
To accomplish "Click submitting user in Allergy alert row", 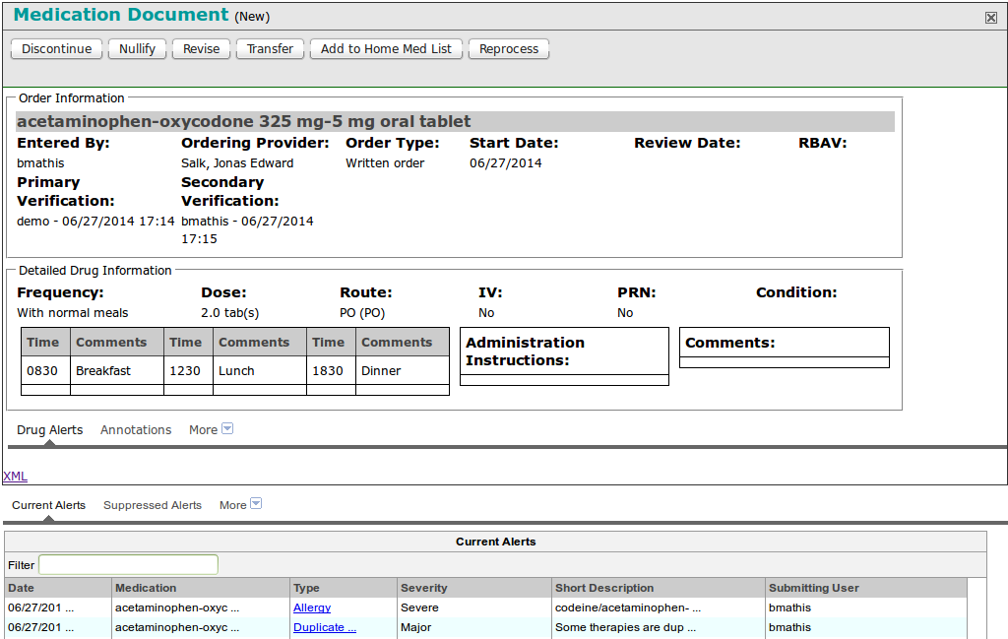I will (x=866, y=607).
